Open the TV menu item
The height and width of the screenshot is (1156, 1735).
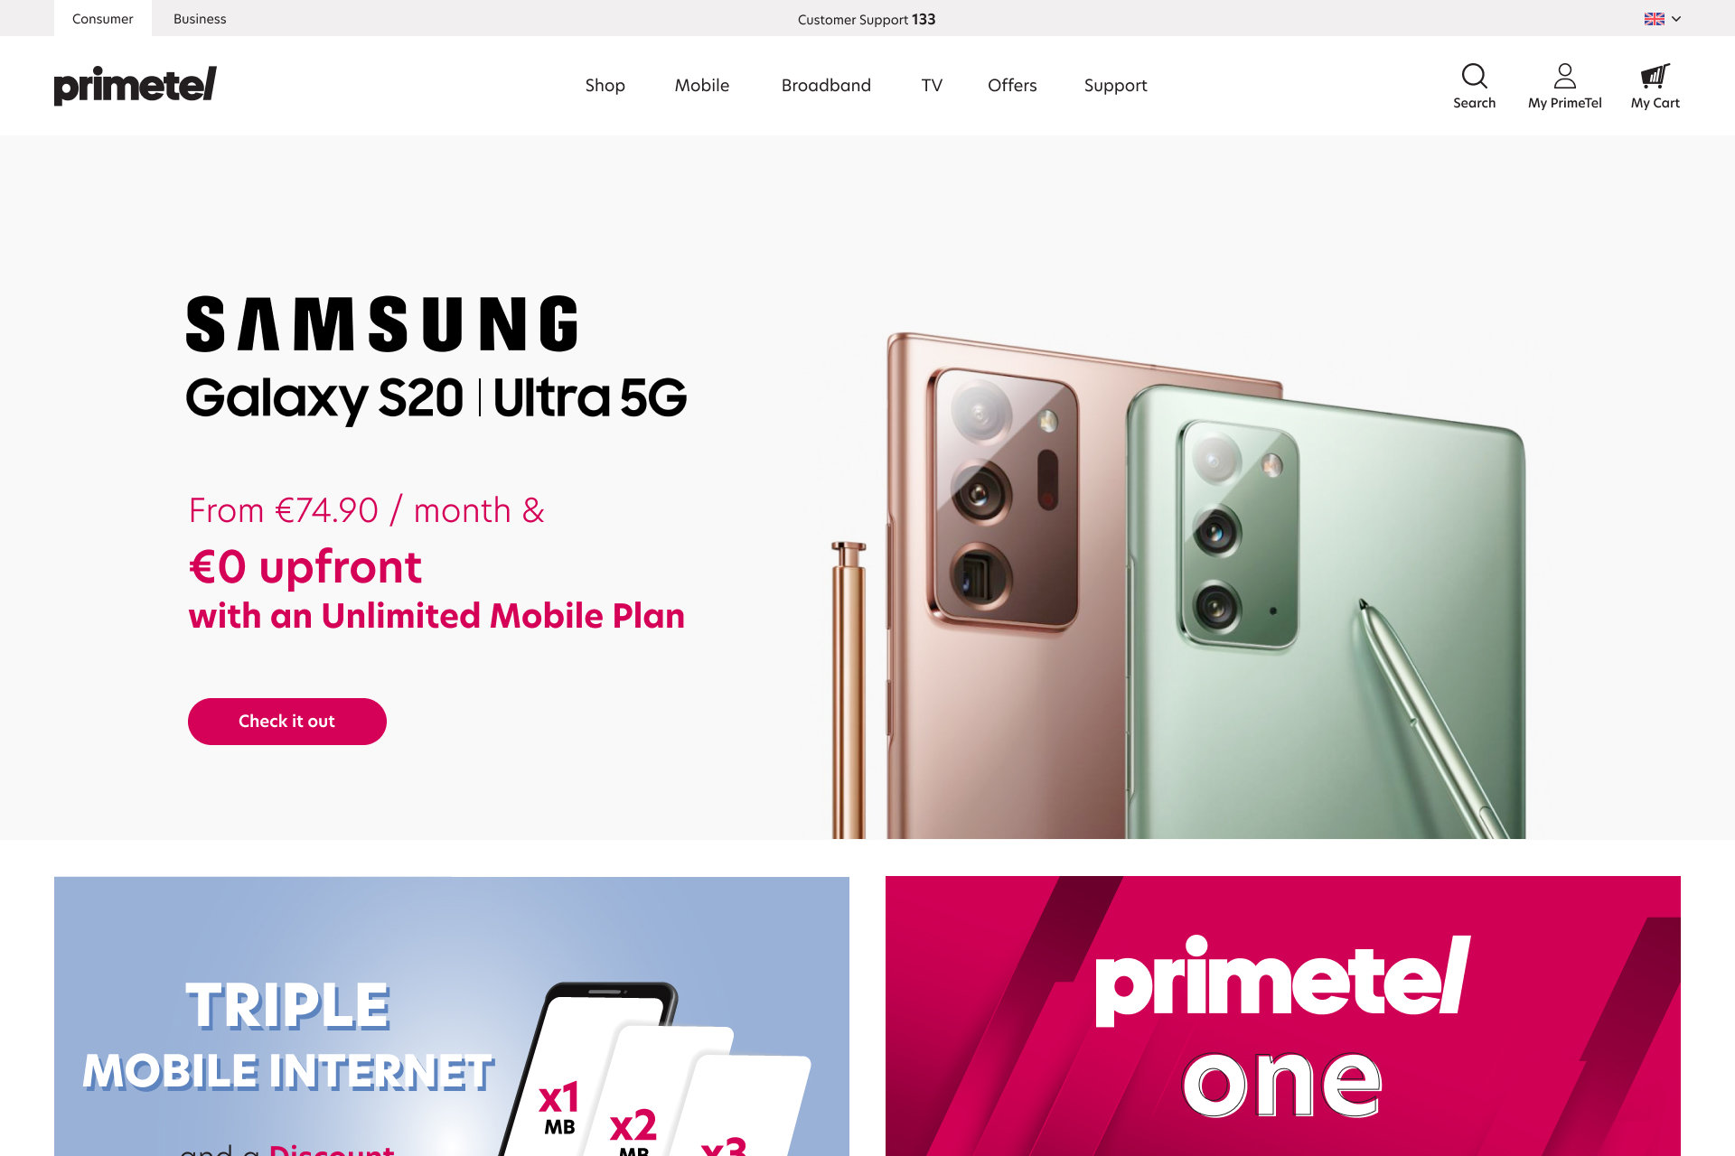pyautogui.click(x=932, y=86)
